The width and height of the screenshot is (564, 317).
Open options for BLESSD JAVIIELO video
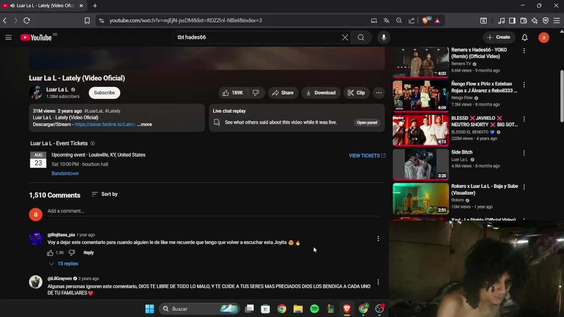point(524,119)
